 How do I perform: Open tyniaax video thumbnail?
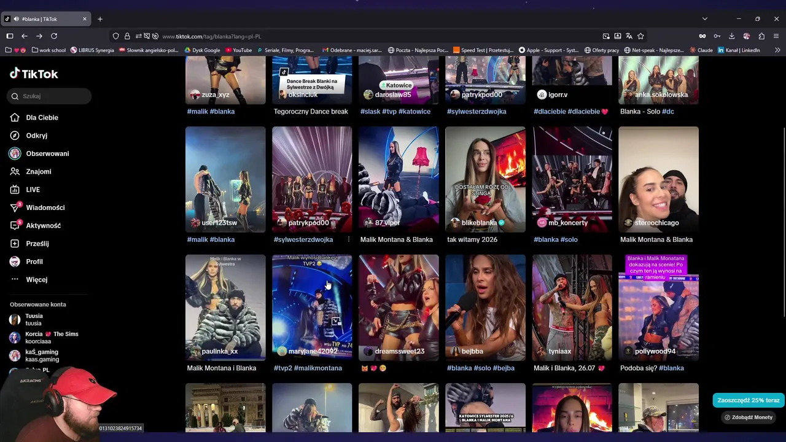(x=572, y=308)
